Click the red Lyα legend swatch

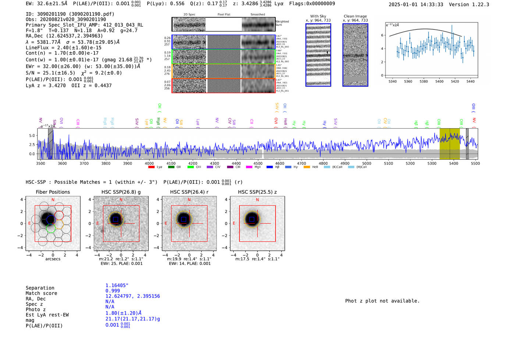(151, 167)
